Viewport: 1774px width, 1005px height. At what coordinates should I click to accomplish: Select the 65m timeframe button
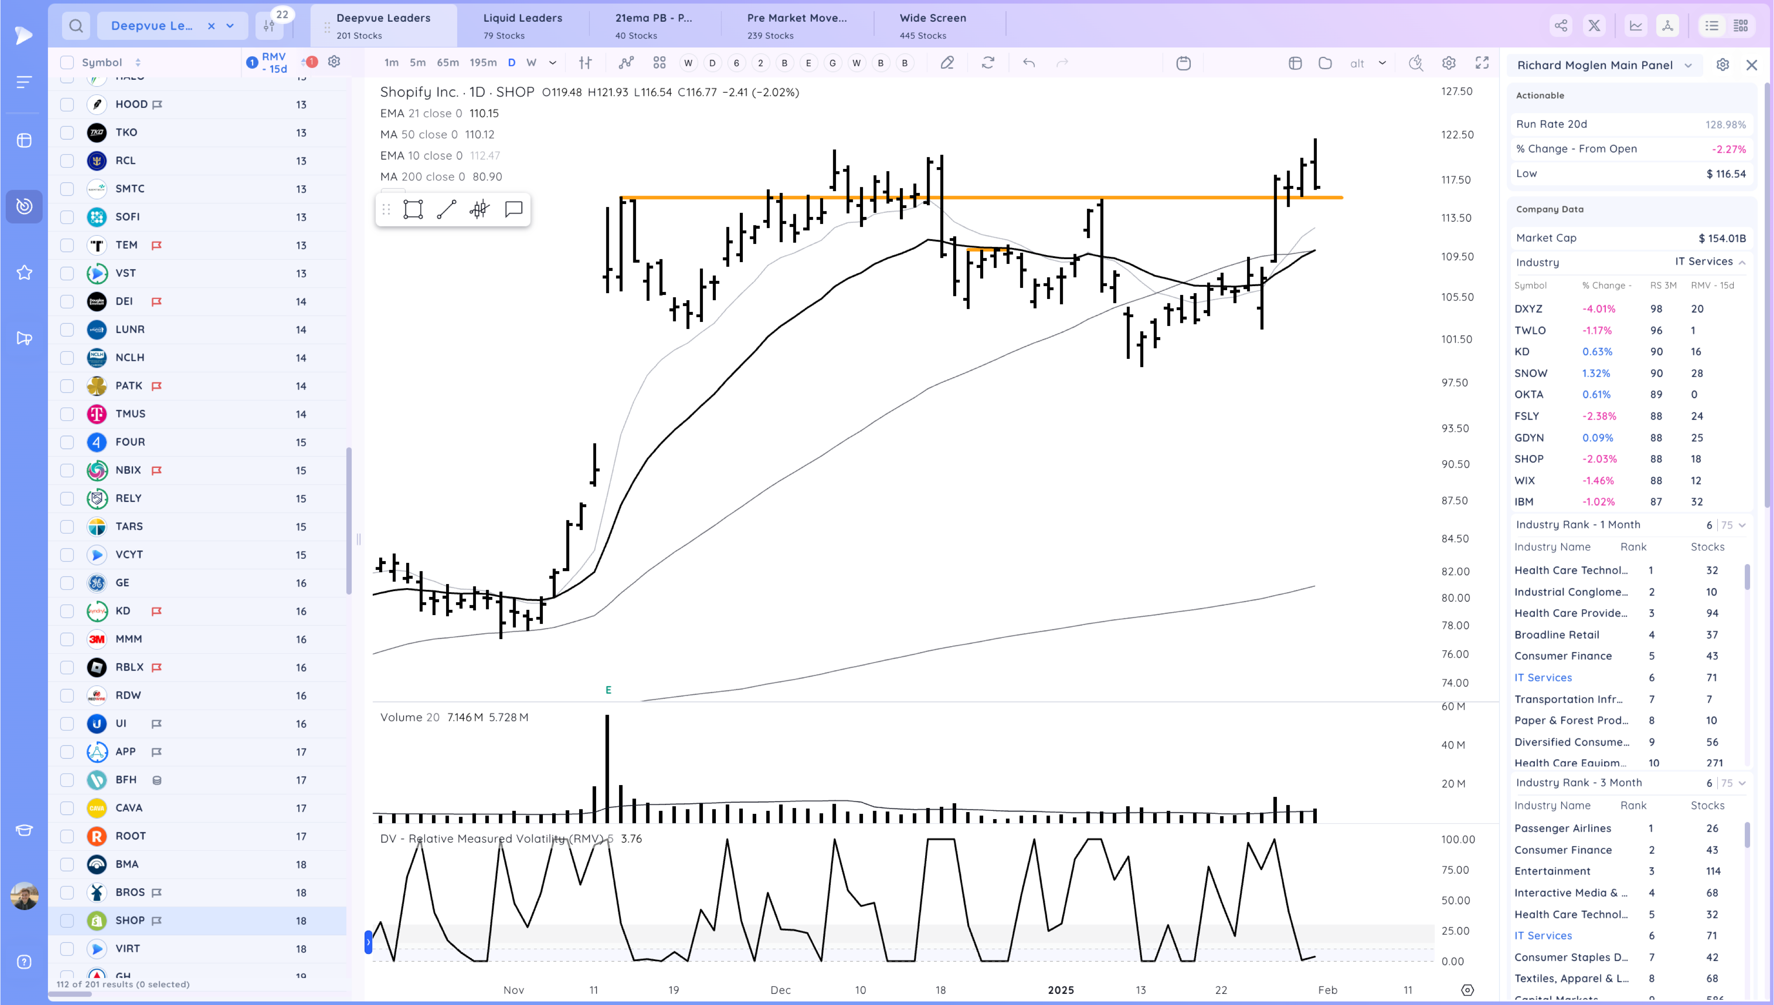447,62
